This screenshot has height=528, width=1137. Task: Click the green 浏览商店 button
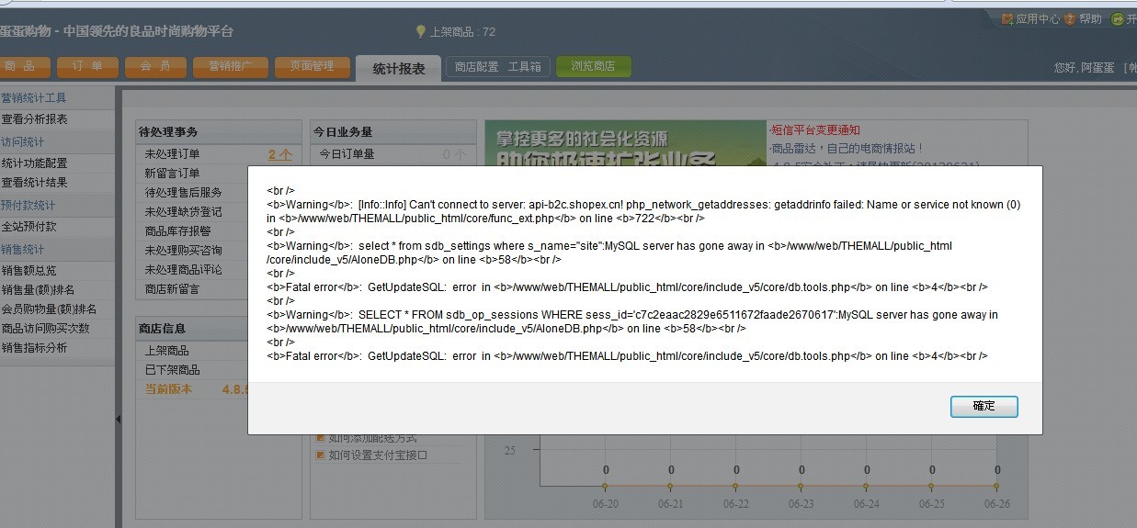tap(593, 66)
